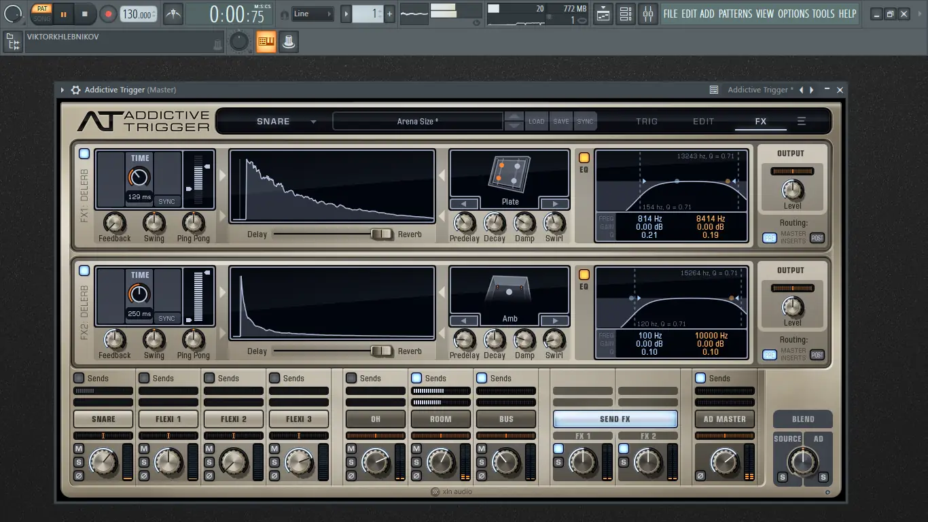Disable Sends on the AD MASTER channel
Image resolution: width=928 pixels, height=522 pixels.
pyautogui.click(x=700, y=378)
